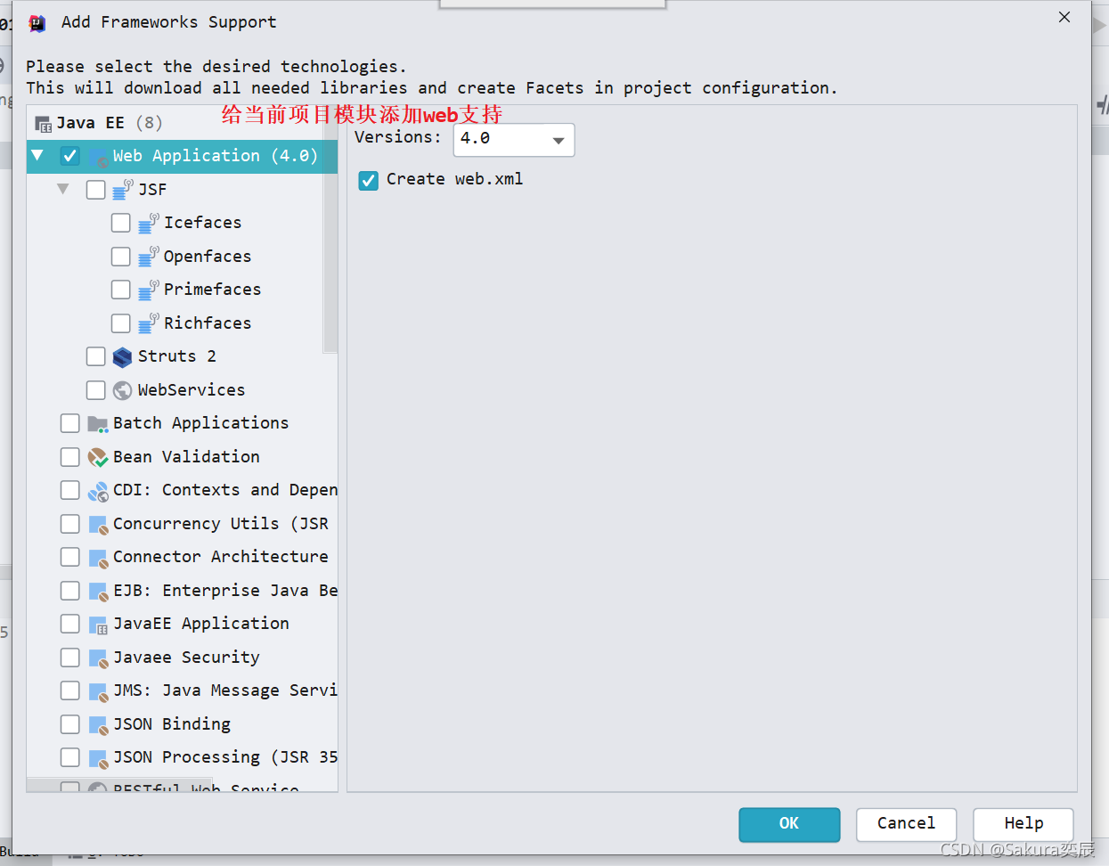The image size is (1109, 866).
Task: Open Help for this dialog
Action: (x=1023, y=824)
